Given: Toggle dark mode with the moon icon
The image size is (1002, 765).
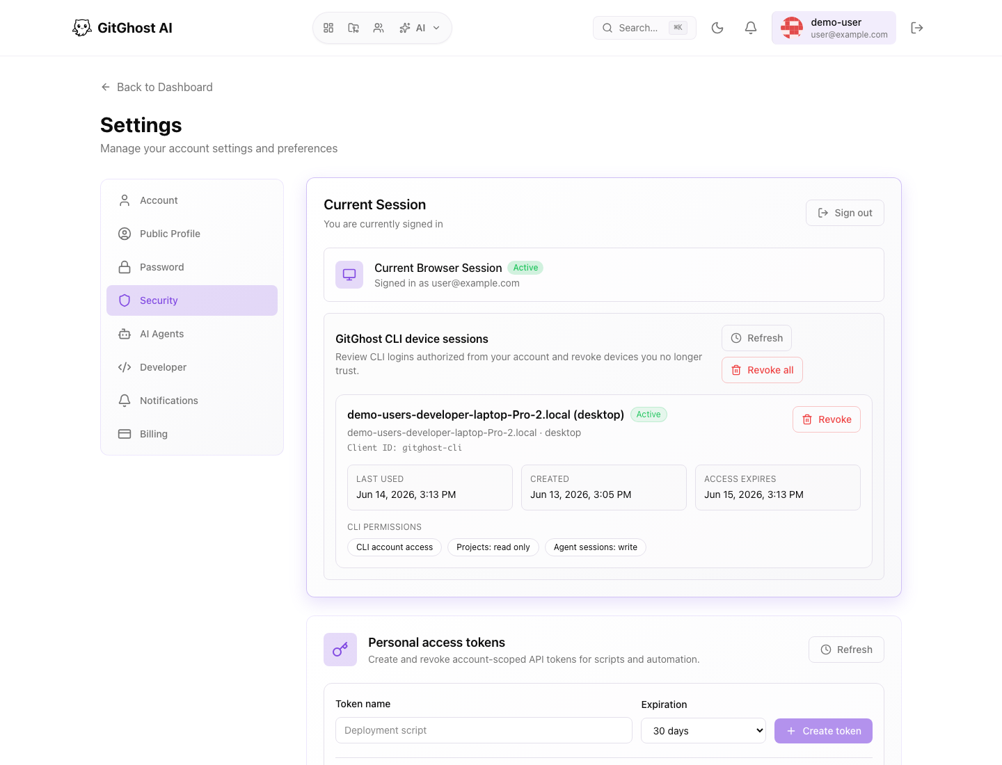Looking at the screenshot, I should (717, 28).
